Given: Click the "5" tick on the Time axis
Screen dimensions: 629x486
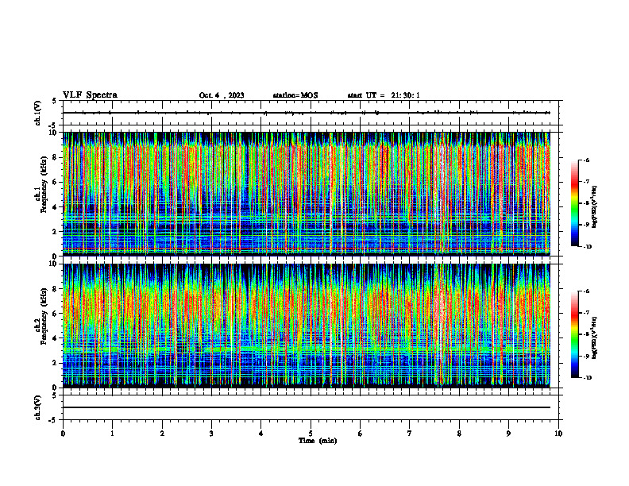Looking at the screenshot, I should click(311, 434).
